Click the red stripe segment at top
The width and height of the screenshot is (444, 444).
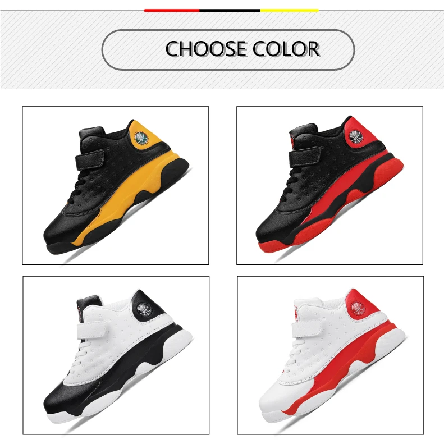coord(172,11)
